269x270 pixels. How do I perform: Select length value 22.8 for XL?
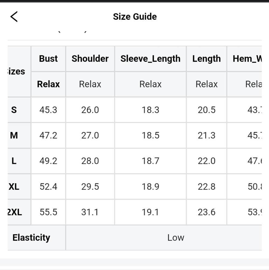click(206, 187)
